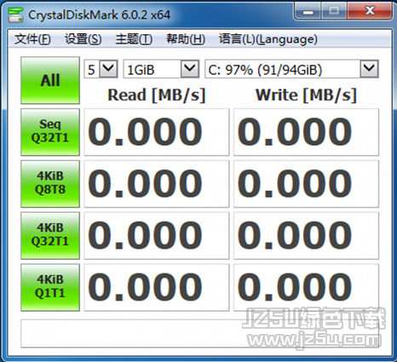Open the 文件(F) menu
The width and height of the screenshot is (397, 362).
[32, 39]
